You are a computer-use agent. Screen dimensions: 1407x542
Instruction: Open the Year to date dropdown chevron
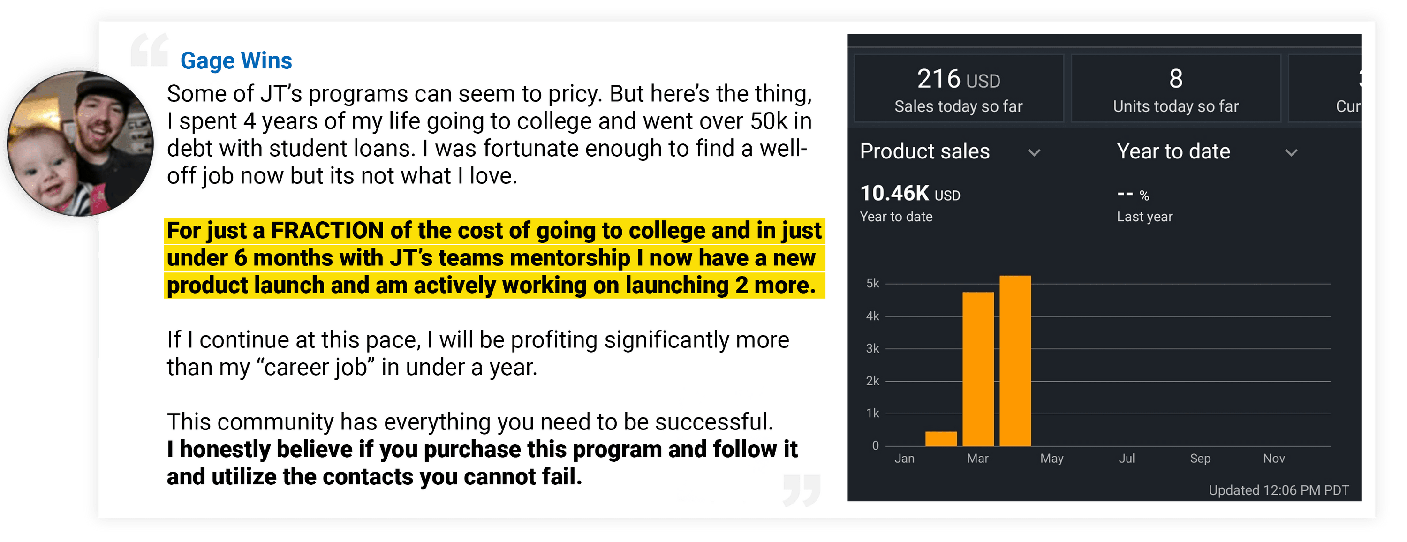coord(1291,152)
